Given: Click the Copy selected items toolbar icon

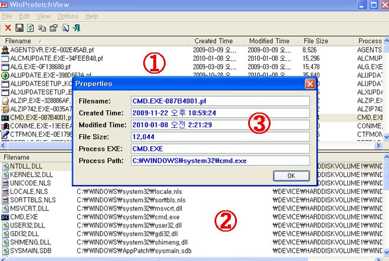Looking at the screenshot, I should (42, 28).
